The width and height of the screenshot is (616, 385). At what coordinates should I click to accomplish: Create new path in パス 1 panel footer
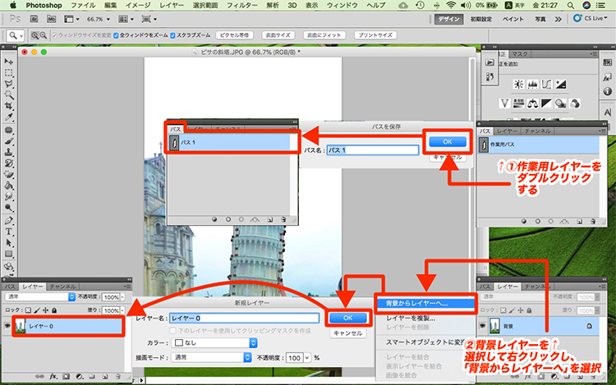270,220
